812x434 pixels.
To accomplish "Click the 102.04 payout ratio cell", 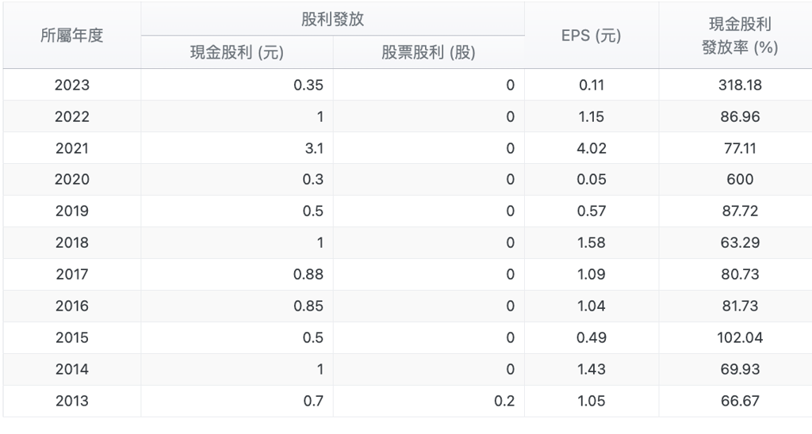I will [740, 337].
